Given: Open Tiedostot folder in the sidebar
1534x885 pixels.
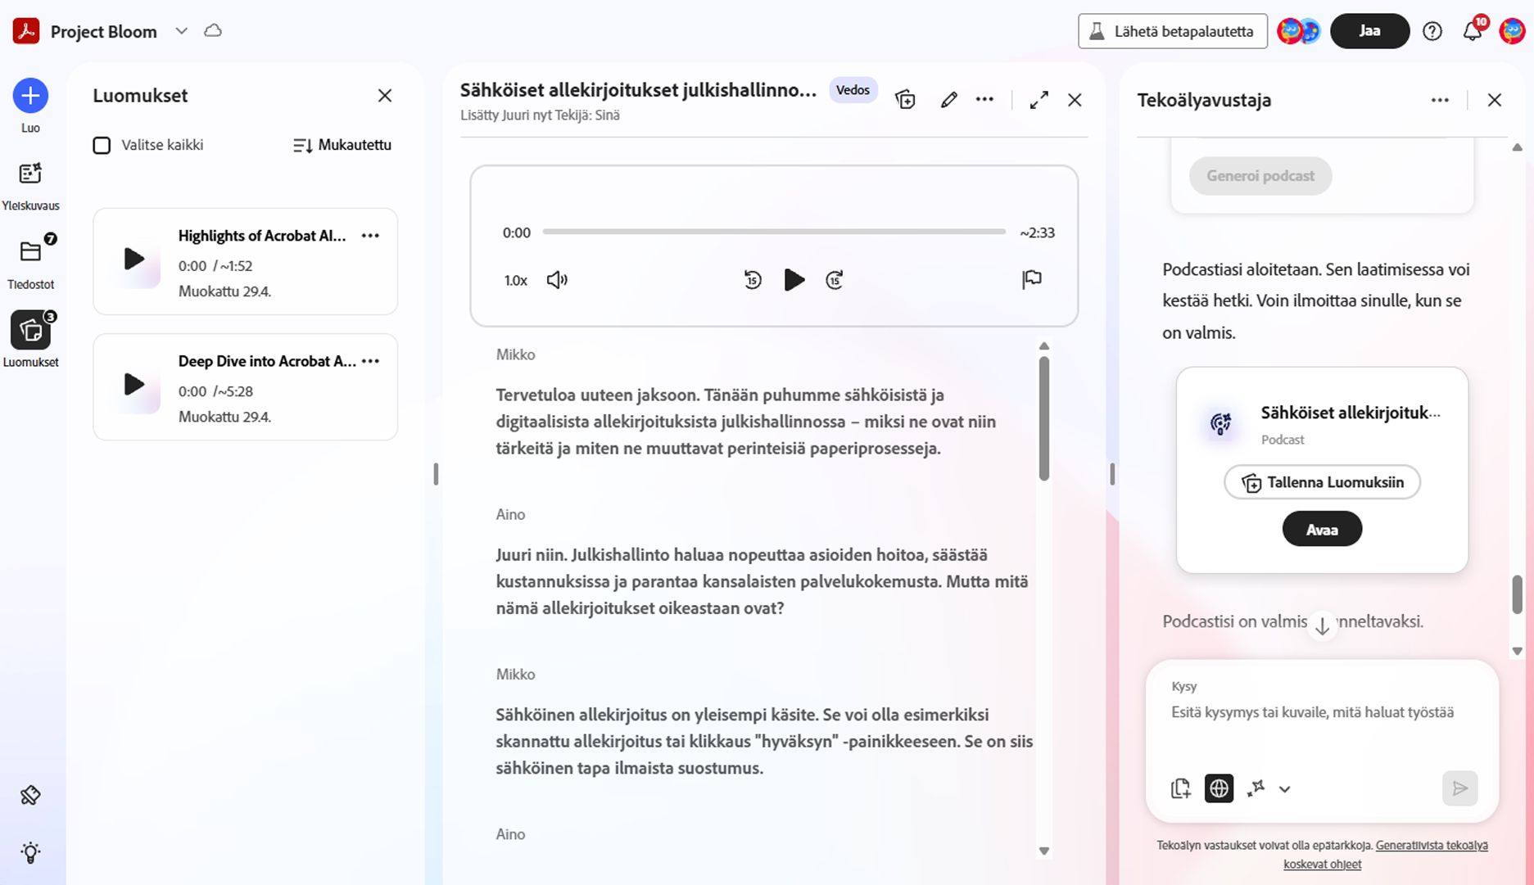Looking at the screenshot, I should tap(30, 264).
